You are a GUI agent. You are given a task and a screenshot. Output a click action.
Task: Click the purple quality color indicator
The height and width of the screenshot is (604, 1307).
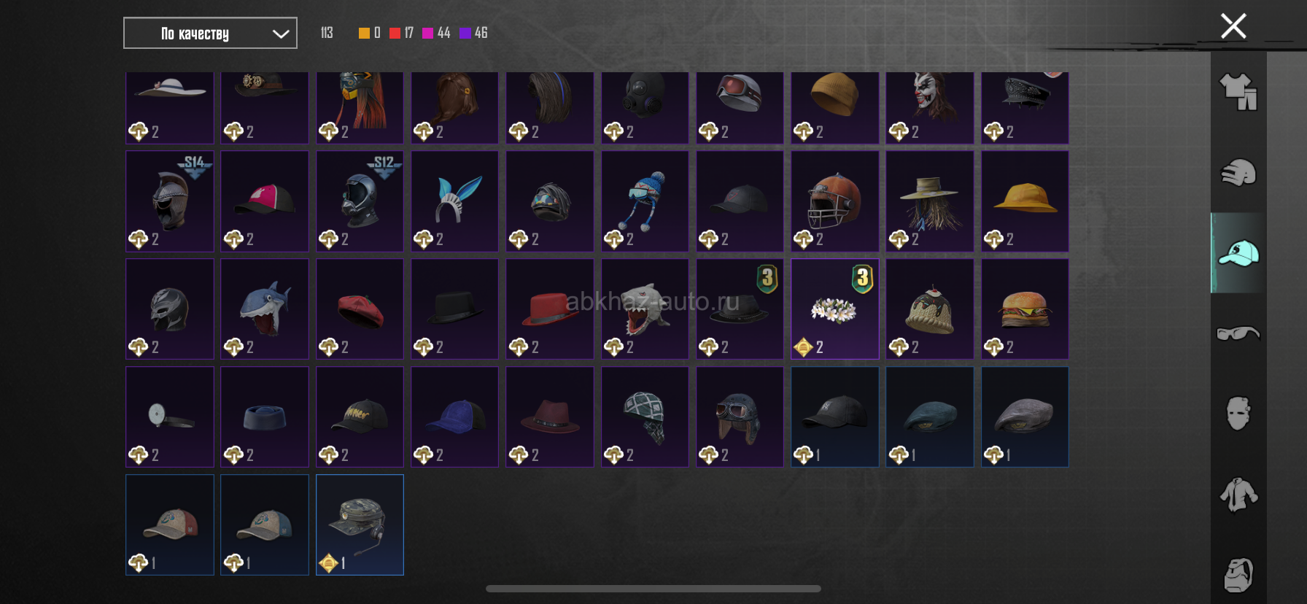click(x=465, y=33)
